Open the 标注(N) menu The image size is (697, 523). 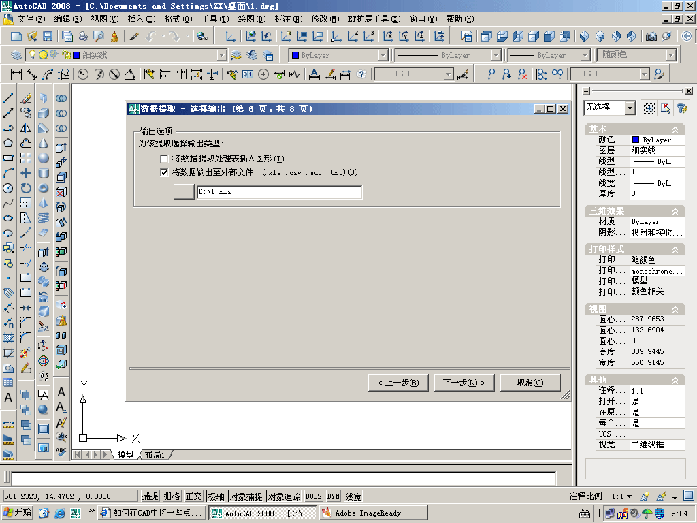[x=289, y=19]
